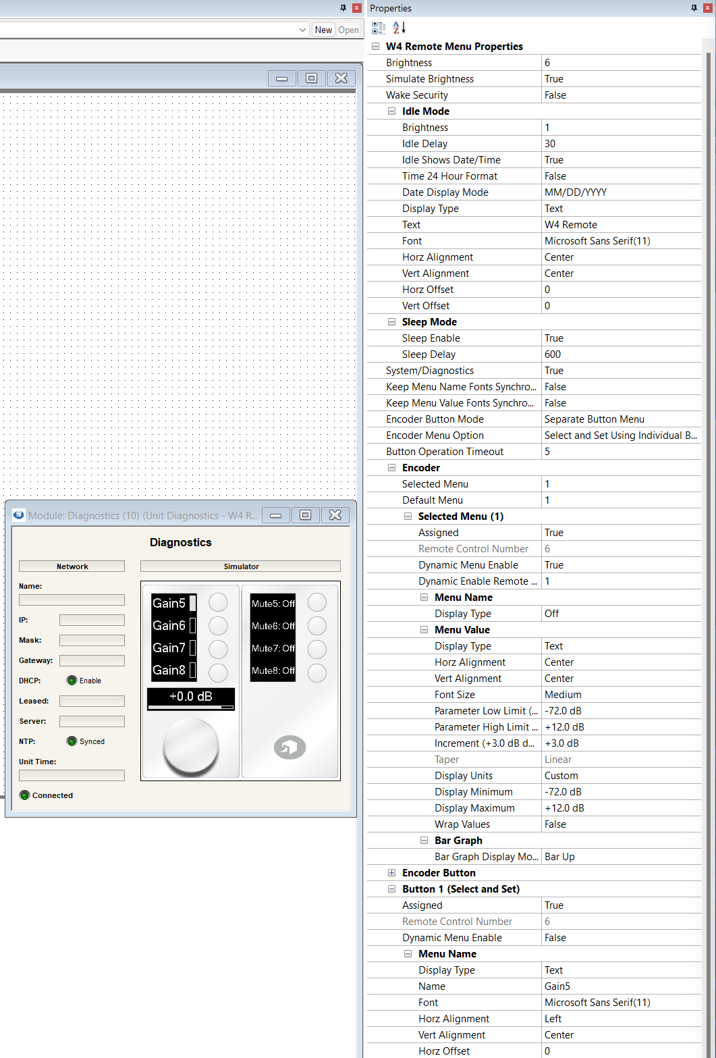Click the Alphabetical sort icon in Properties

[399, 28]
